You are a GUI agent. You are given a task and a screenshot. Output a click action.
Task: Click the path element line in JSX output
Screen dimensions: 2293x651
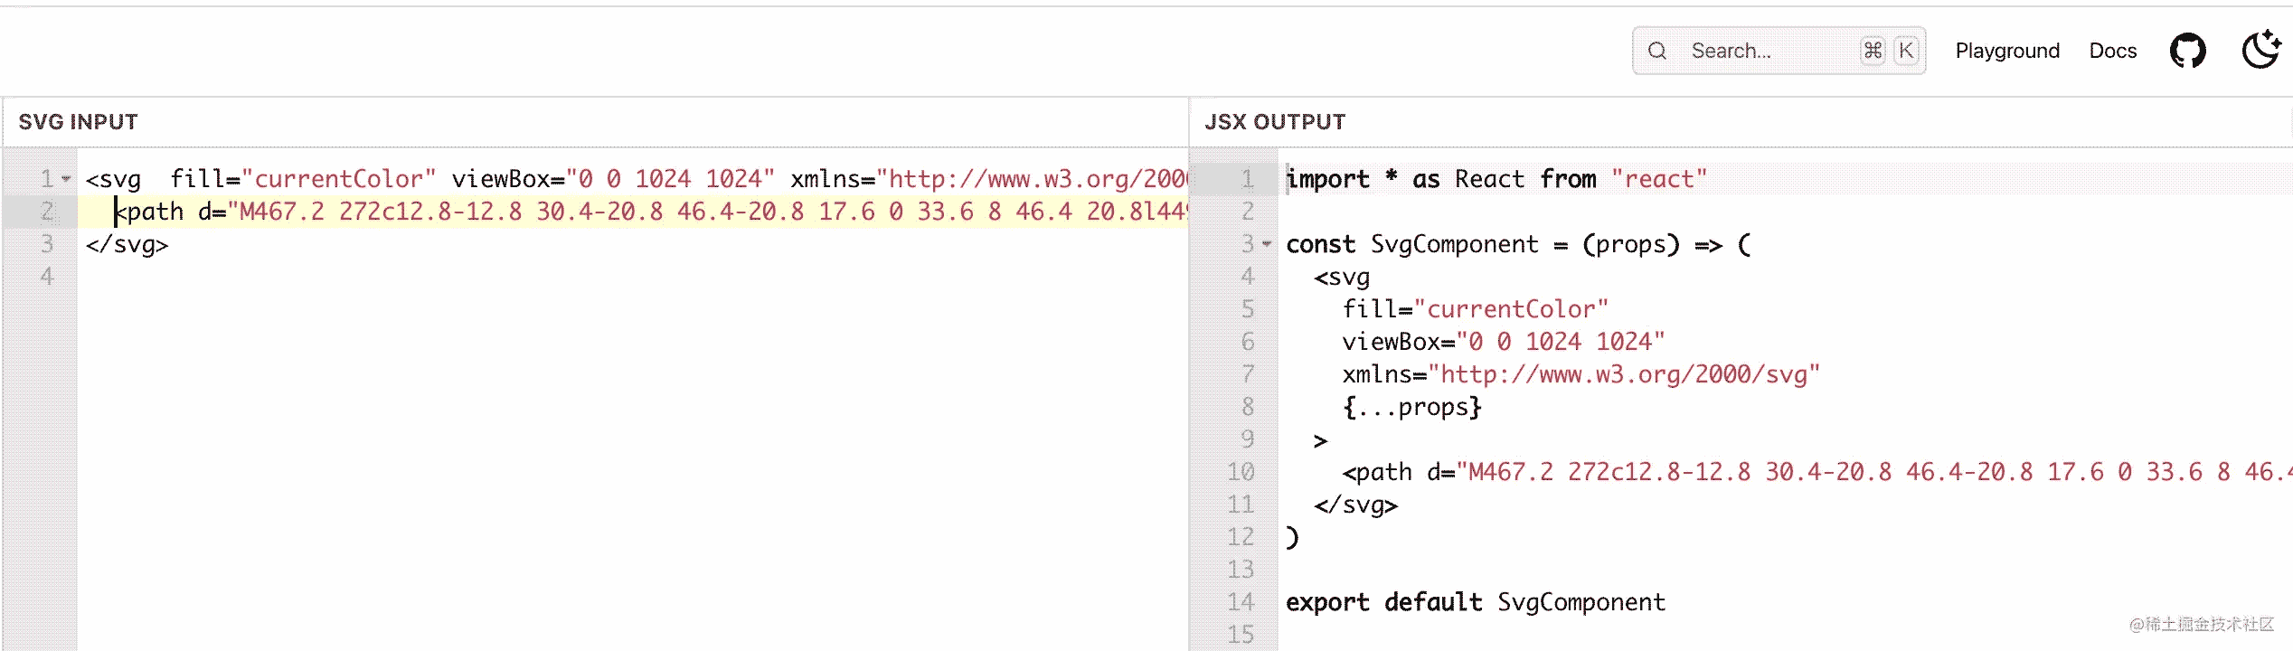[1817, 472]
